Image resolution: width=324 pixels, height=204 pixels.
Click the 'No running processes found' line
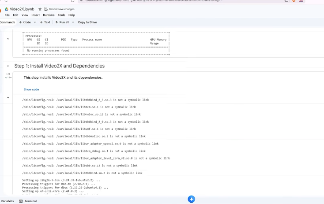pos(48,50)
